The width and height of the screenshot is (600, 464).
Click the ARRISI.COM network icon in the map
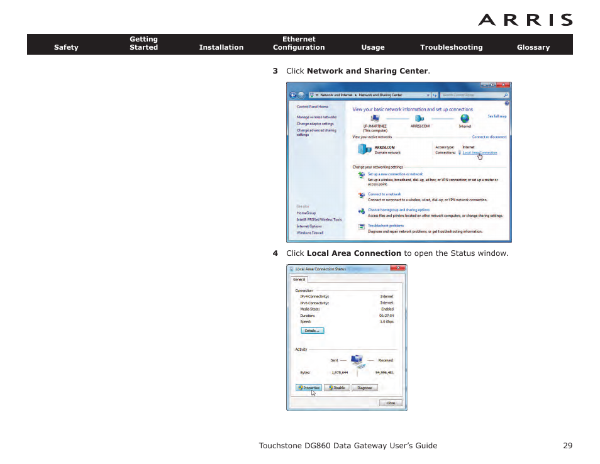[x=419, y=119]
